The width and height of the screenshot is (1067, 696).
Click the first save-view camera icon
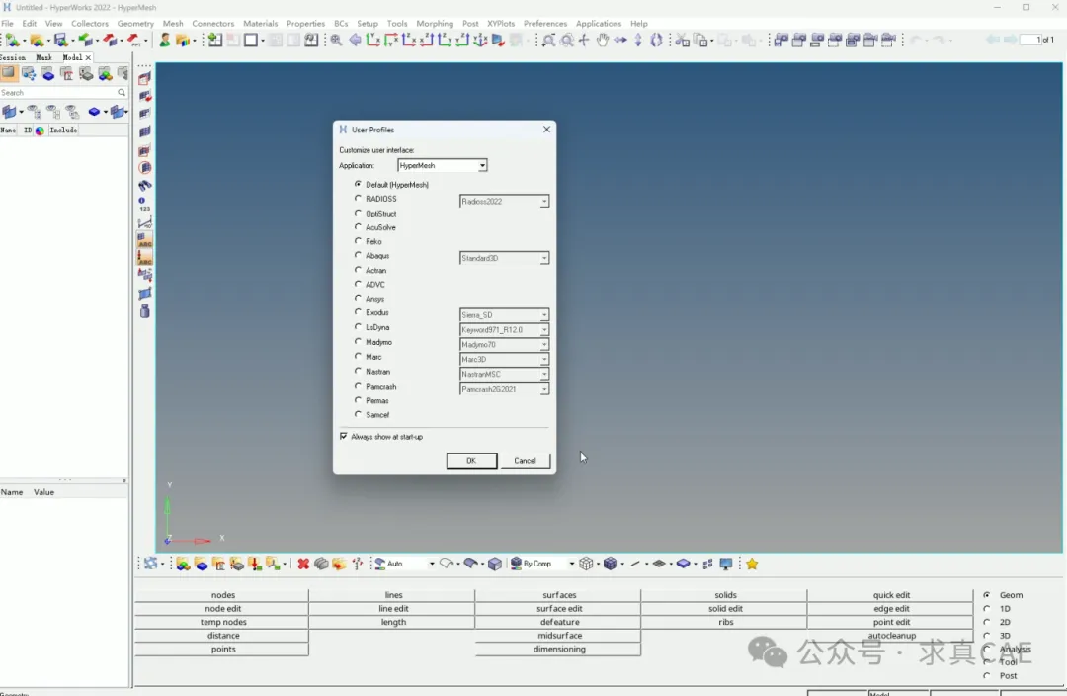[780, 41]
